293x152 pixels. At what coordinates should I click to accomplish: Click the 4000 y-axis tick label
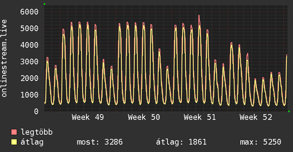30,45
